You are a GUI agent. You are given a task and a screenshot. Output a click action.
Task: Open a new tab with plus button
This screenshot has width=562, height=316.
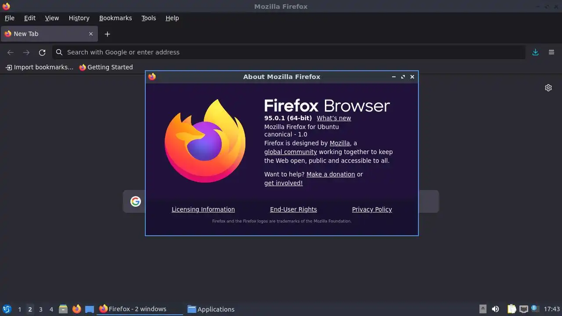tap(107, 34)
